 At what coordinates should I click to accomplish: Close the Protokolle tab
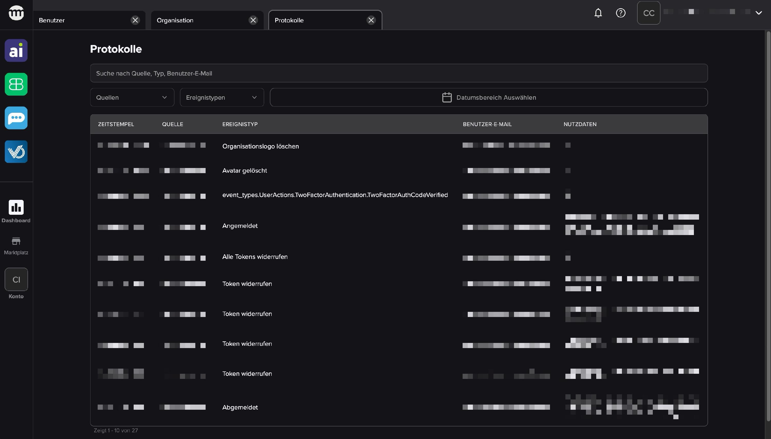click(x=371, y=20)
